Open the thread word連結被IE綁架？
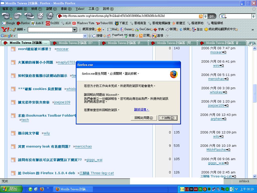Image resolution: width=257 pixels, height=193 pixels. pos(35,49)
